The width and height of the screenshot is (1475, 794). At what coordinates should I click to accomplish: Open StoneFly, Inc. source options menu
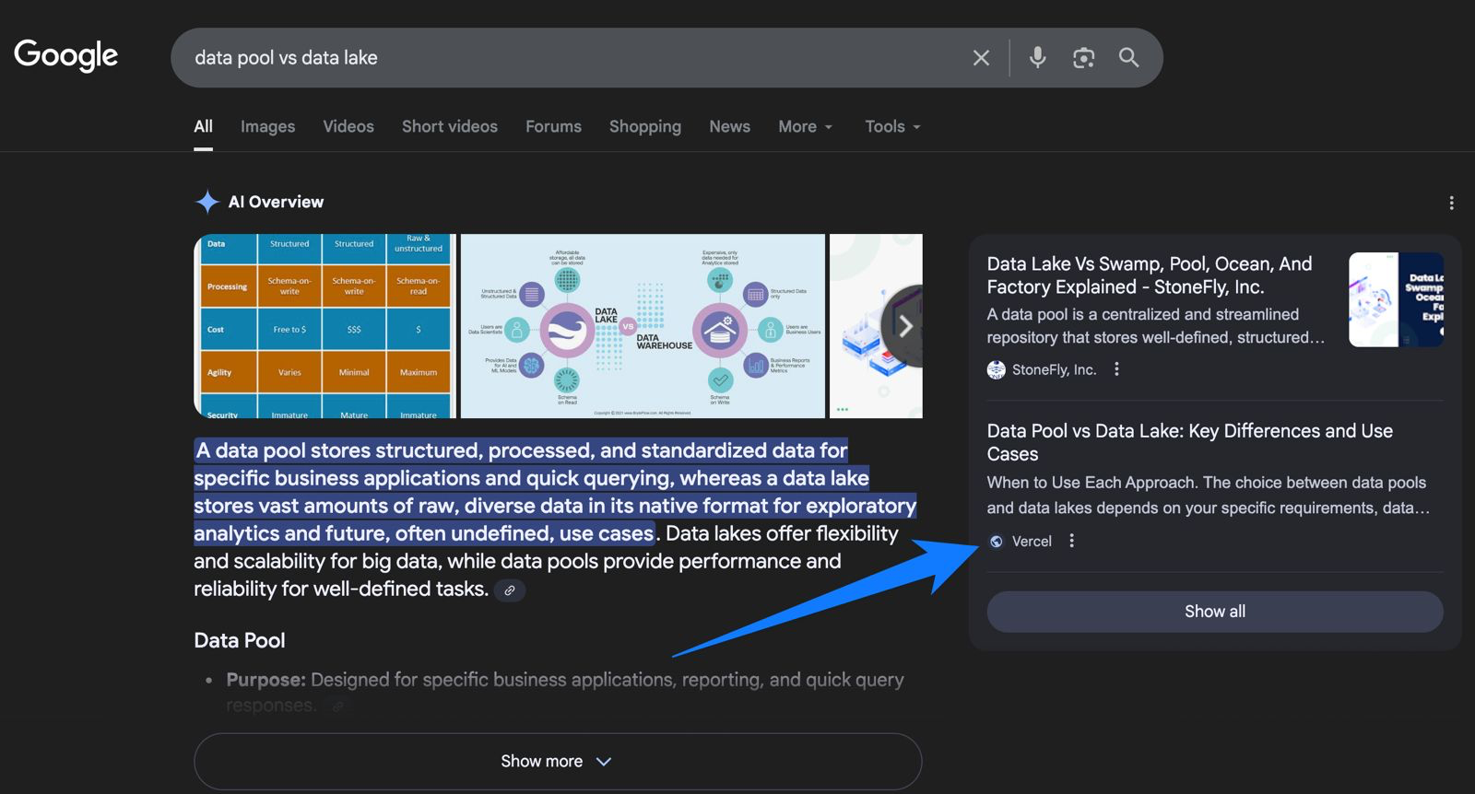point(1116,369)
